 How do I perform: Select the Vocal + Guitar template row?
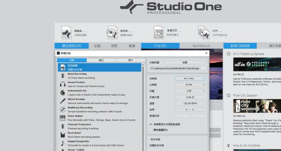point(100,149)
